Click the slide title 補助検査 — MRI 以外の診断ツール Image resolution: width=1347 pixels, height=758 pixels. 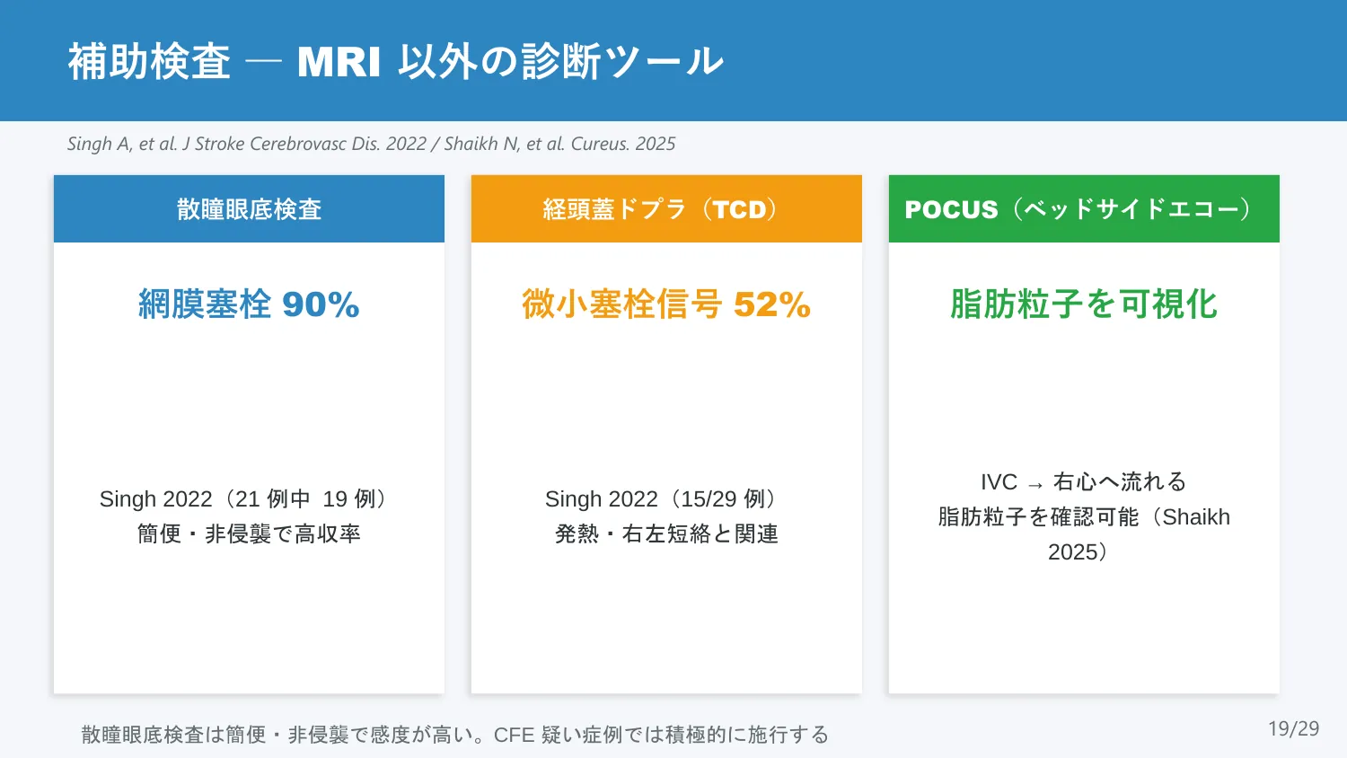pos(395,62)
